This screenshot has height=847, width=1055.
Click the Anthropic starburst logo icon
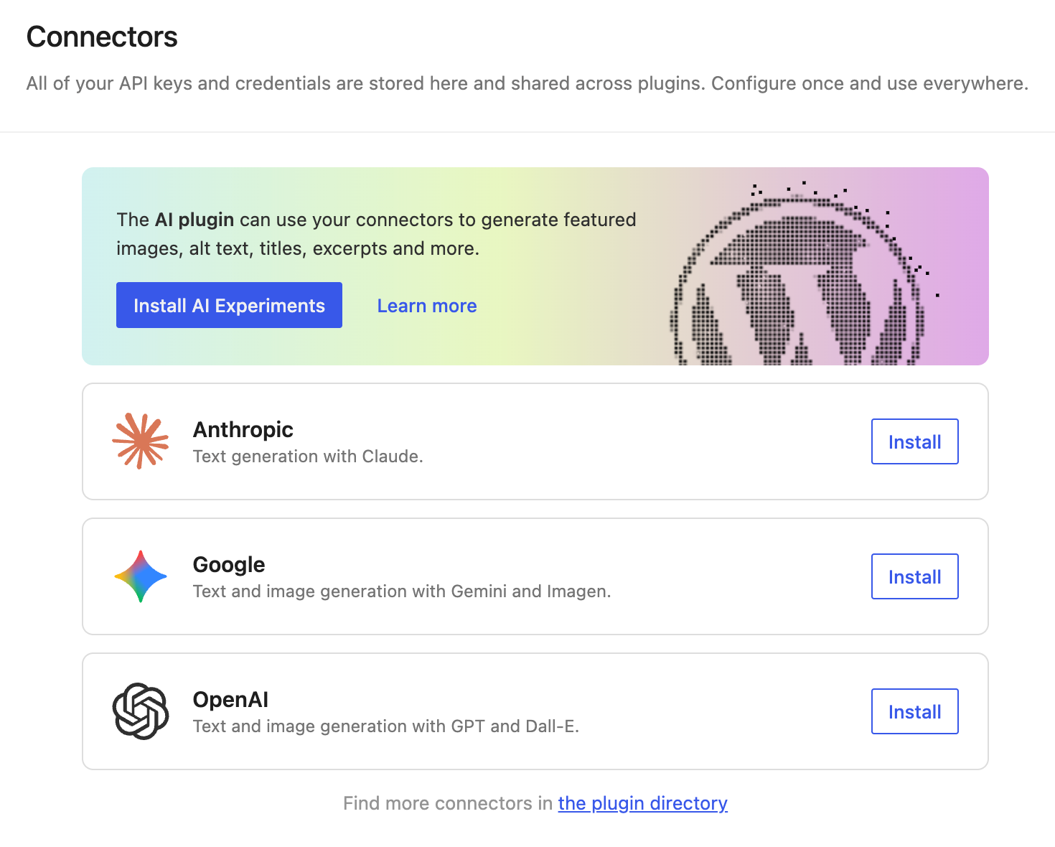pos(141,441)
